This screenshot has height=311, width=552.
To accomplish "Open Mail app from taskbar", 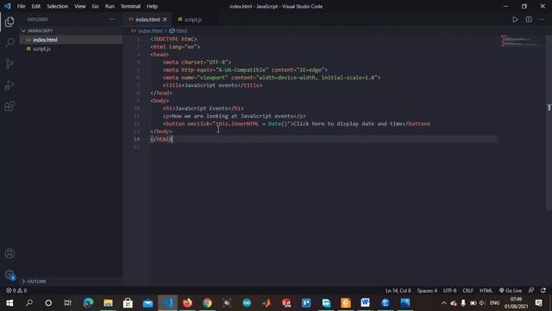I will (147, 303).
